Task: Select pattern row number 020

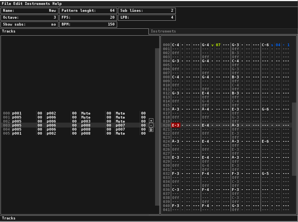Action: (166, 125)
